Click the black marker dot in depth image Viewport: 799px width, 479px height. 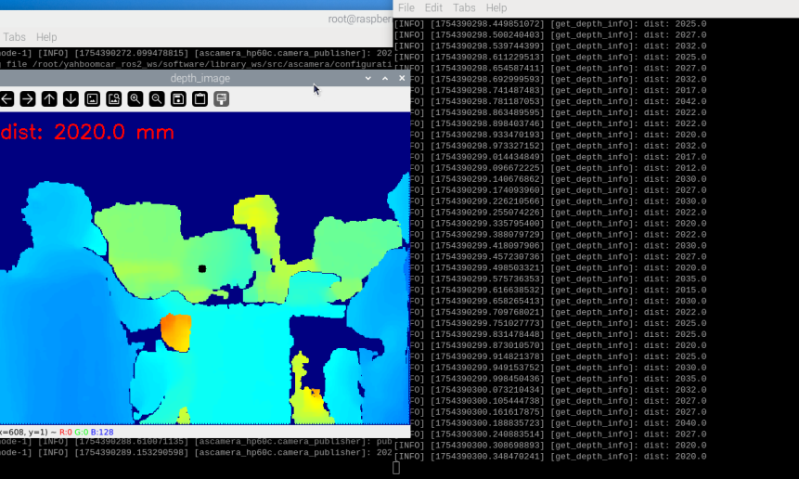coord(201,269)
